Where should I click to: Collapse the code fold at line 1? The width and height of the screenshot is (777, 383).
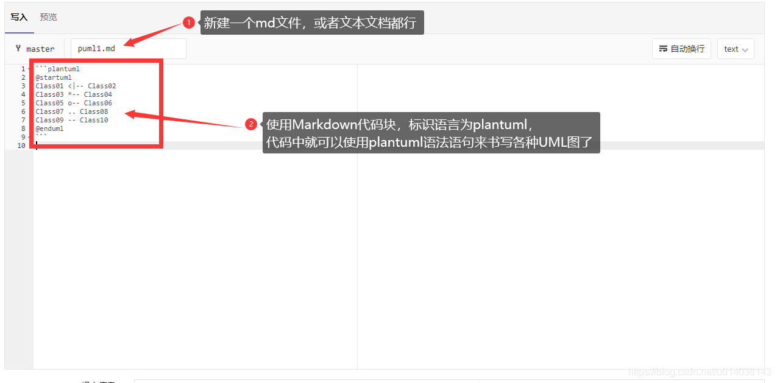pos(30,69)
